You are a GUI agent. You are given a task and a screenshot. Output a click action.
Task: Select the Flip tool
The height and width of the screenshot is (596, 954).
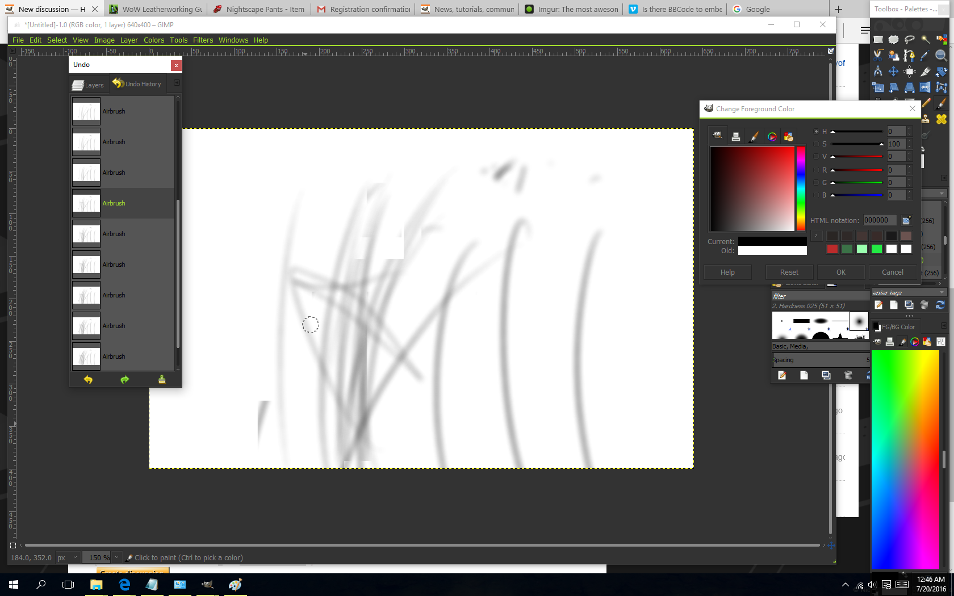(926, 87)
